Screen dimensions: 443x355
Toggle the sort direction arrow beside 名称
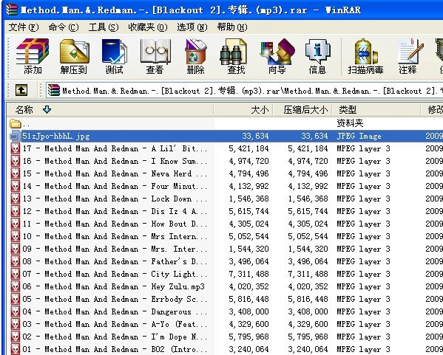tap(47, 109)
